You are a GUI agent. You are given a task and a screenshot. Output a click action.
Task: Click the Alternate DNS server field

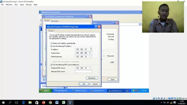[x=84, y=71]
